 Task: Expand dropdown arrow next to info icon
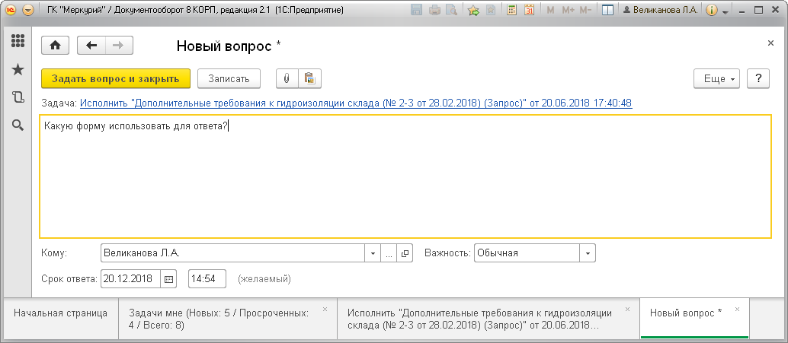tap(726, 11)
